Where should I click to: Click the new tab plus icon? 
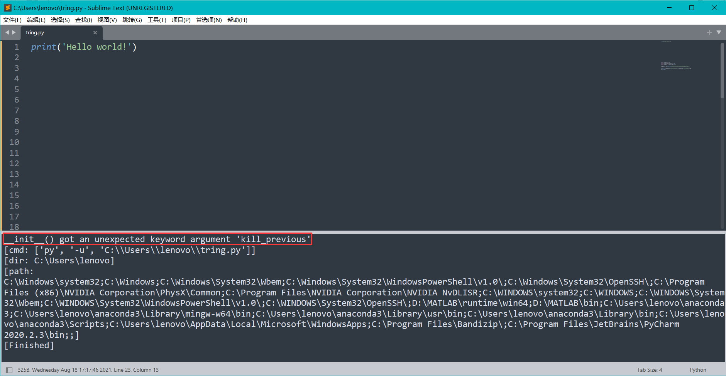point(709,32)
